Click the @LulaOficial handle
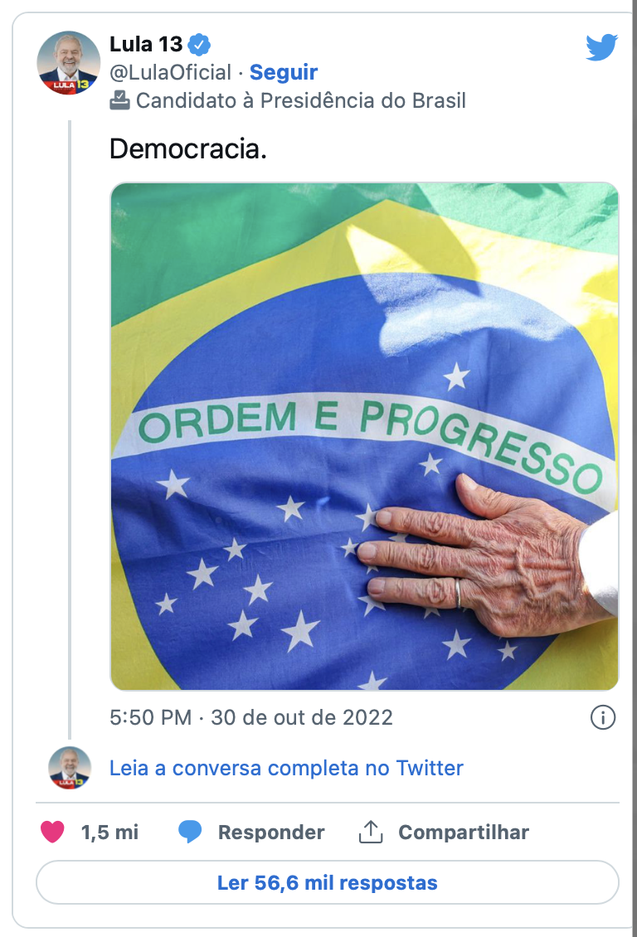This screenshot has height=937, width=637. coord(170,72)
